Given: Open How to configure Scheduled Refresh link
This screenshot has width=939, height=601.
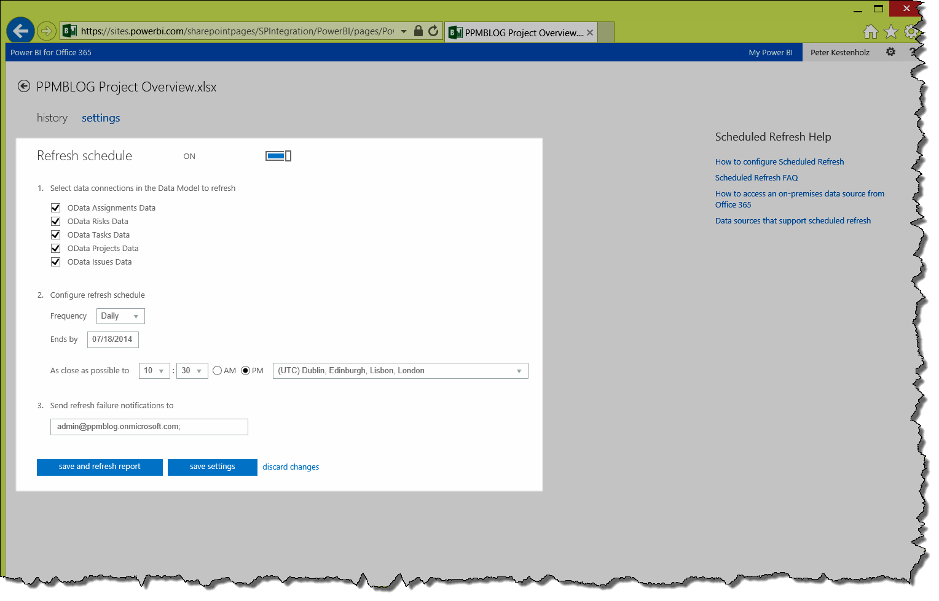Looking at the screenshot, I should click(x=779, y=162).
